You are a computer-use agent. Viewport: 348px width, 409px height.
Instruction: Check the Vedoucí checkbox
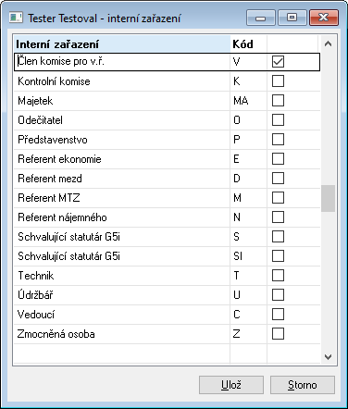278,315
